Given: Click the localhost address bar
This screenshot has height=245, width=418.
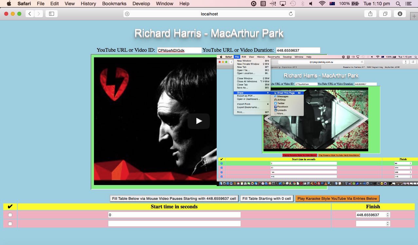Looking at the screenshot, I should [x=209, y=14].
